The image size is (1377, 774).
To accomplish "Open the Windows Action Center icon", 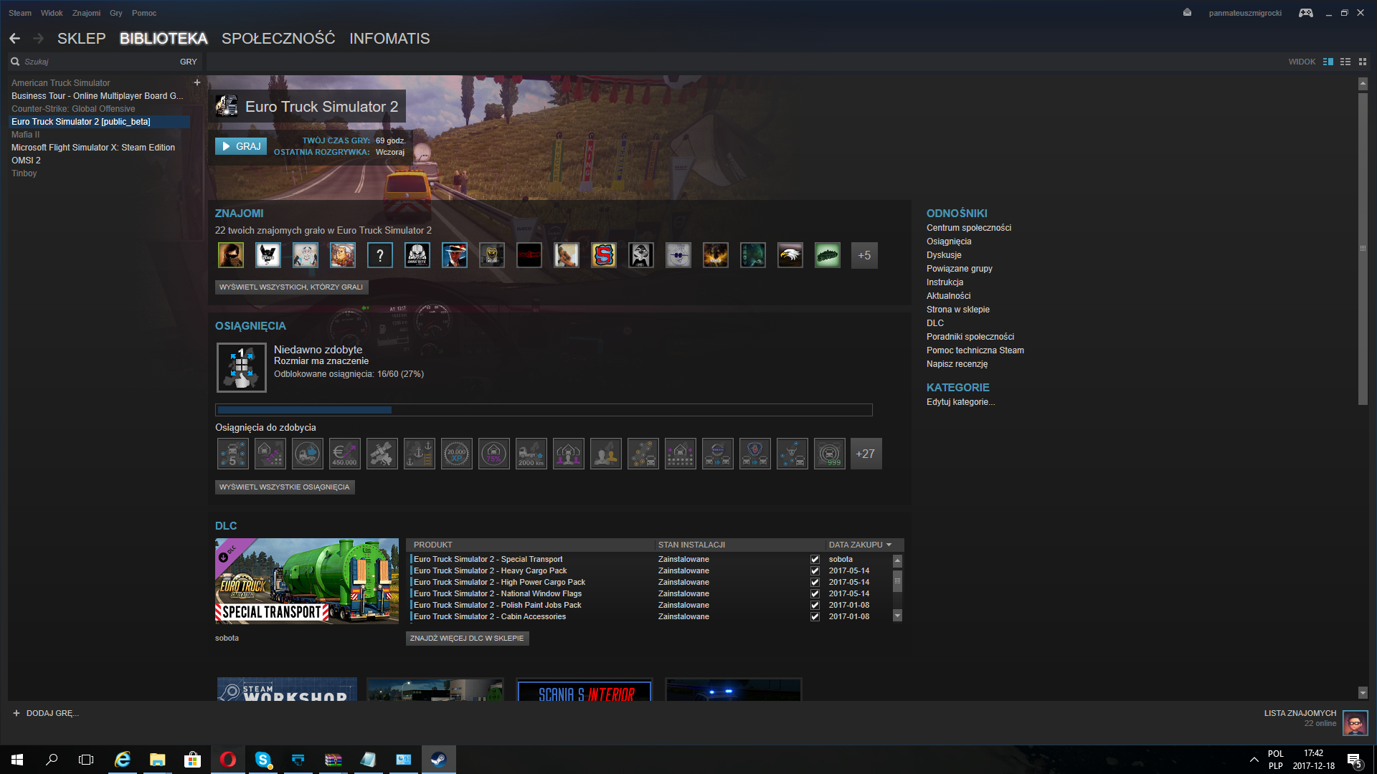I will pos(1355,760).
